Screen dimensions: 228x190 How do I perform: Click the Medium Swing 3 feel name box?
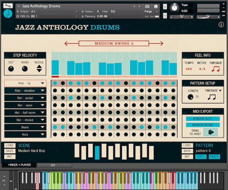click(114, 43)
